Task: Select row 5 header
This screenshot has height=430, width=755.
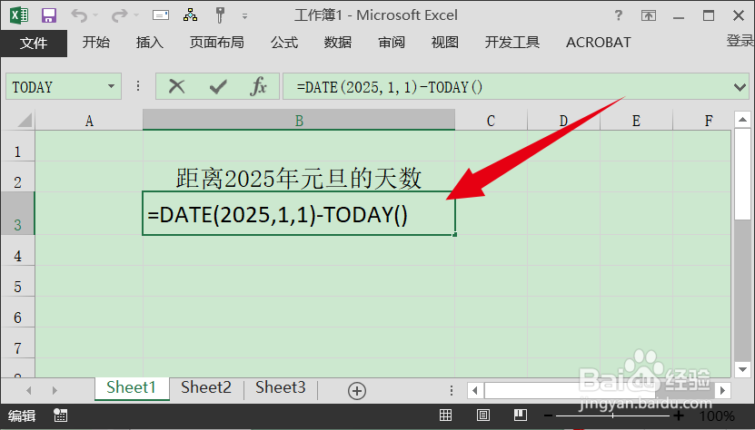Action: (17, 281)
